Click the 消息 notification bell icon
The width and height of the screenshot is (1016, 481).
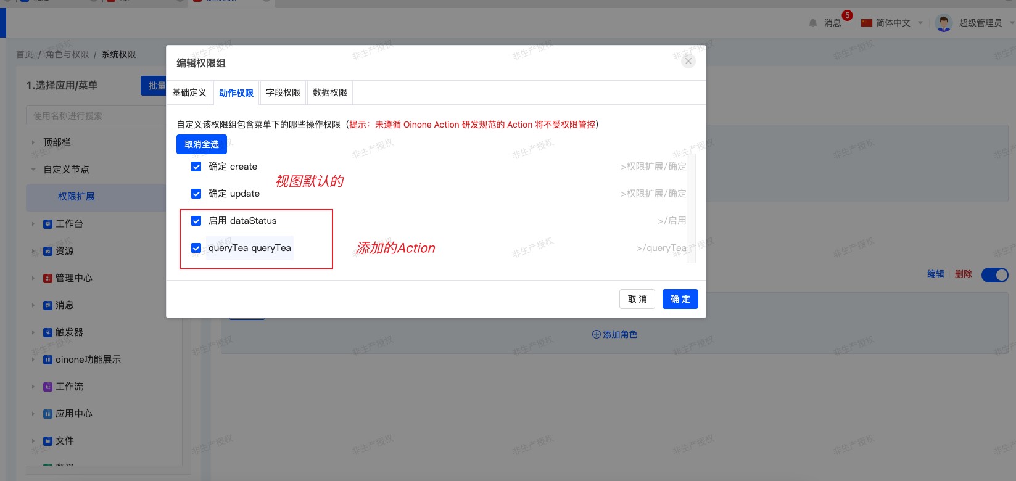tap(813, 23)
